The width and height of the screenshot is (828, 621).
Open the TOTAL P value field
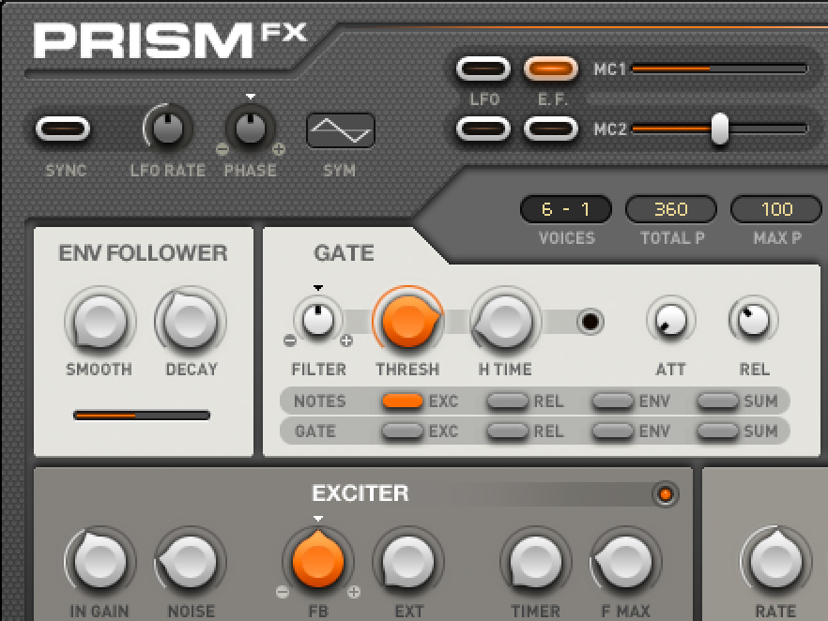click(x=671, y=209)
